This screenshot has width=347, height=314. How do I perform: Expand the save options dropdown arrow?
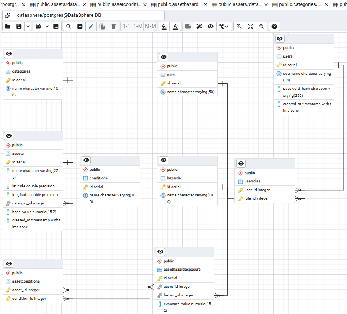tap(28, 27)
